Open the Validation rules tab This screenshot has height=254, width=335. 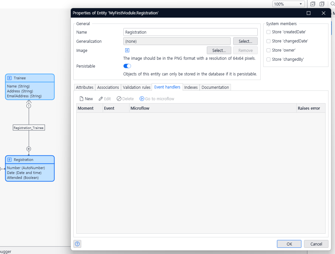(137, 87)
